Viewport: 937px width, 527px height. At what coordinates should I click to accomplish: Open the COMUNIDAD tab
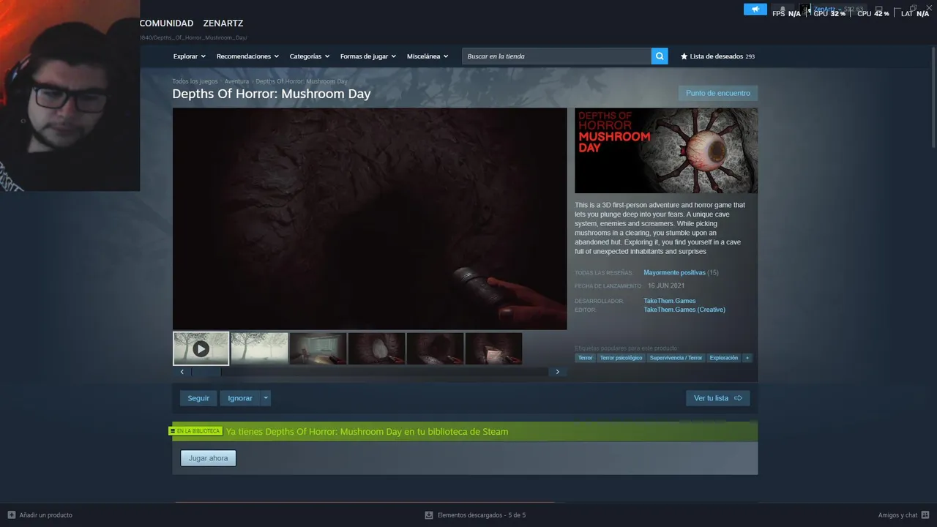pos(166,23)
